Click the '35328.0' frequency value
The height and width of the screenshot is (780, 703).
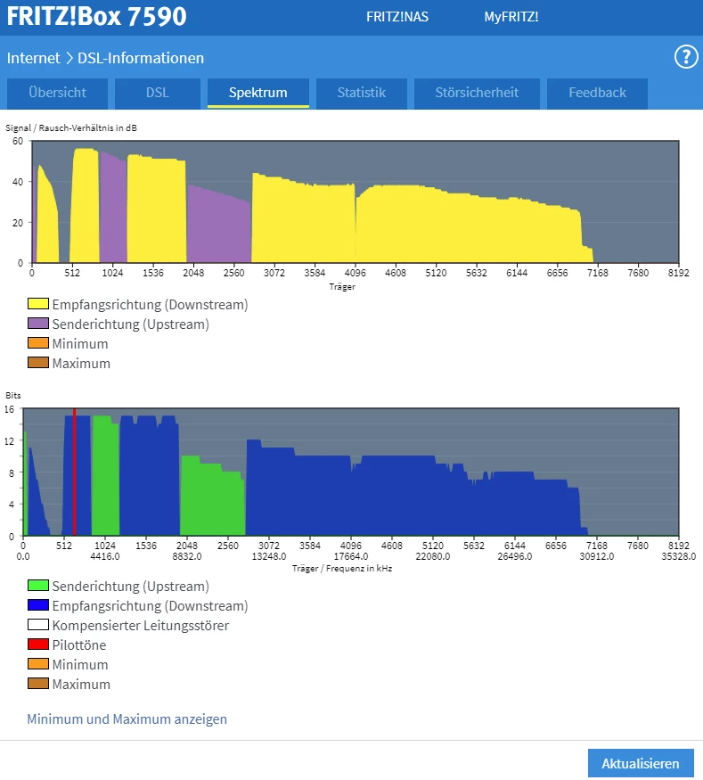coord(679,556)
